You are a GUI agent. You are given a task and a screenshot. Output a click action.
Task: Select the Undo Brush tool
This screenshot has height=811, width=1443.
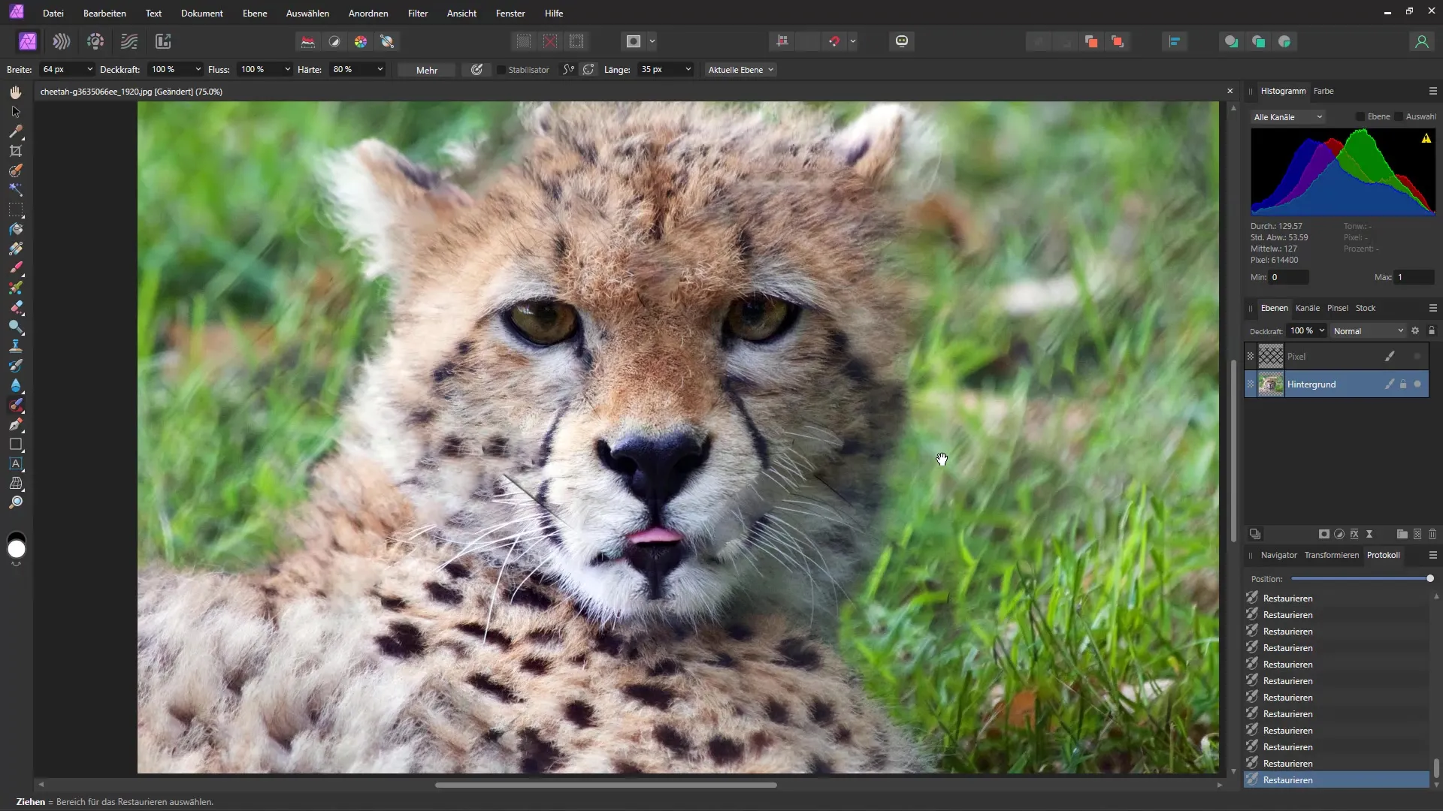tap(16, 366)
